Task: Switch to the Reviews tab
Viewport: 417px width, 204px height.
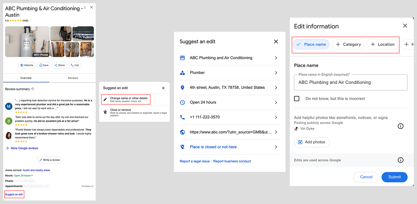Action: [73, 78]
